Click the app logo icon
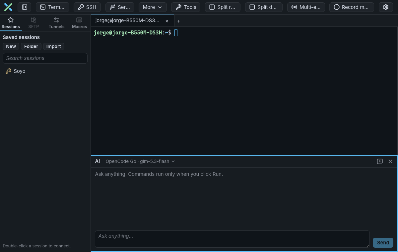This screenshot has width=398, height=252. point(8,7)
